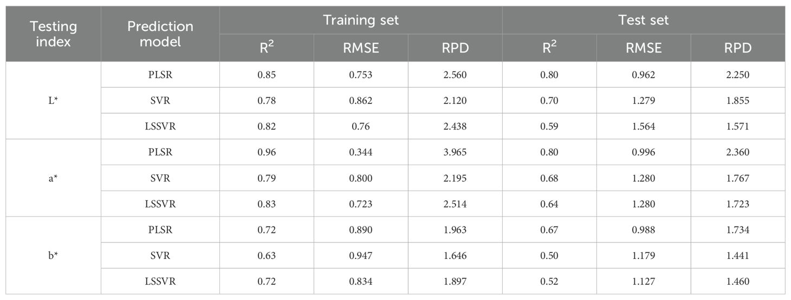
Task: Click the test RPD value 2.250
Action: (737, 75)
